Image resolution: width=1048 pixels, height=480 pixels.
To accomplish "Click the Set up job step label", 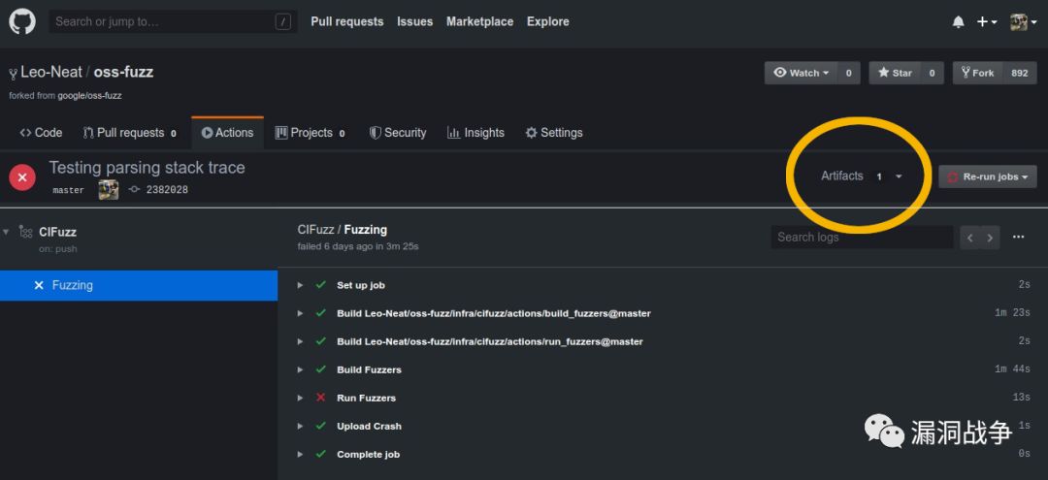I will click(361, 285).
